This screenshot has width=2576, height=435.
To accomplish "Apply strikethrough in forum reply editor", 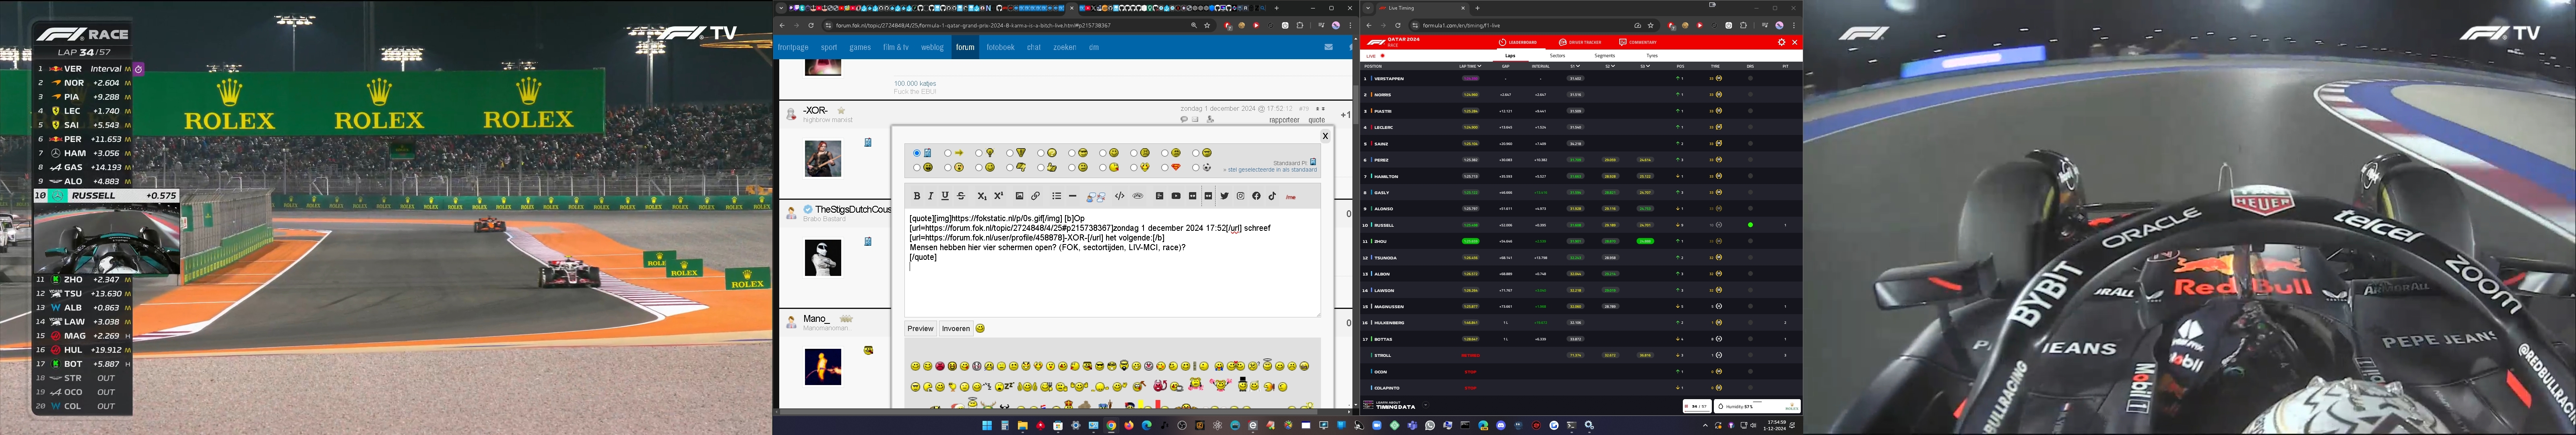I will pos(961,196).
